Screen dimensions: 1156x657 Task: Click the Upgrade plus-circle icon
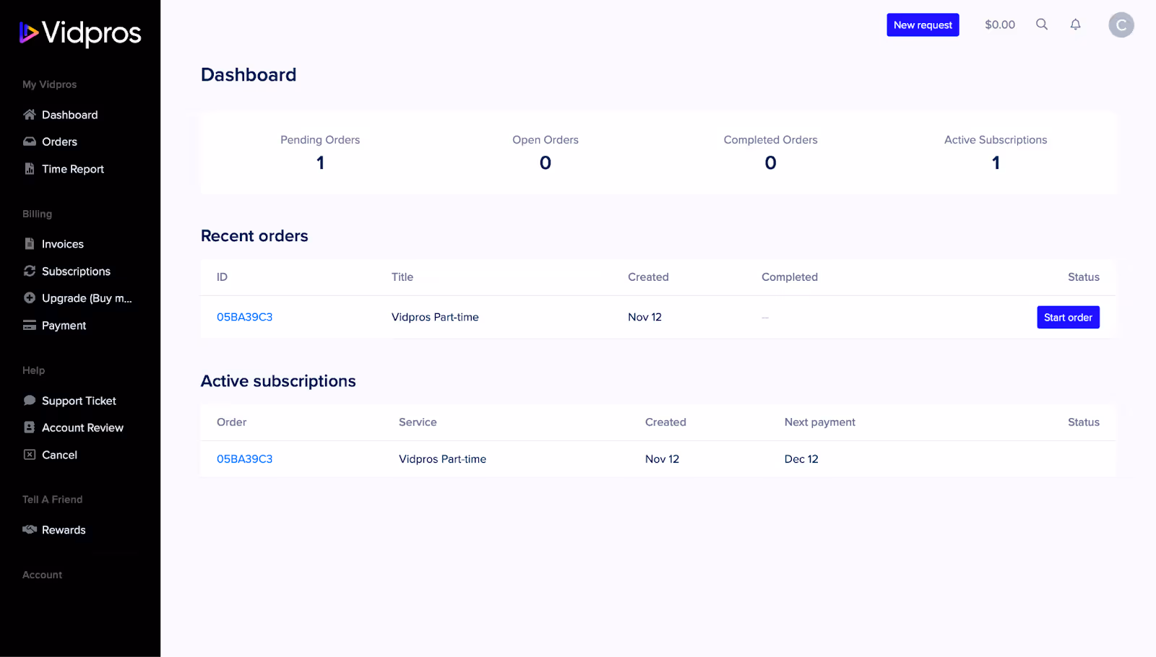coord(30,297)
